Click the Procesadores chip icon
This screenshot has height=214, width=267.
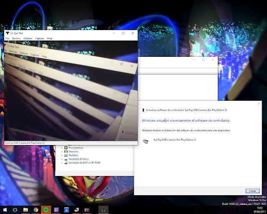(66, 148)
